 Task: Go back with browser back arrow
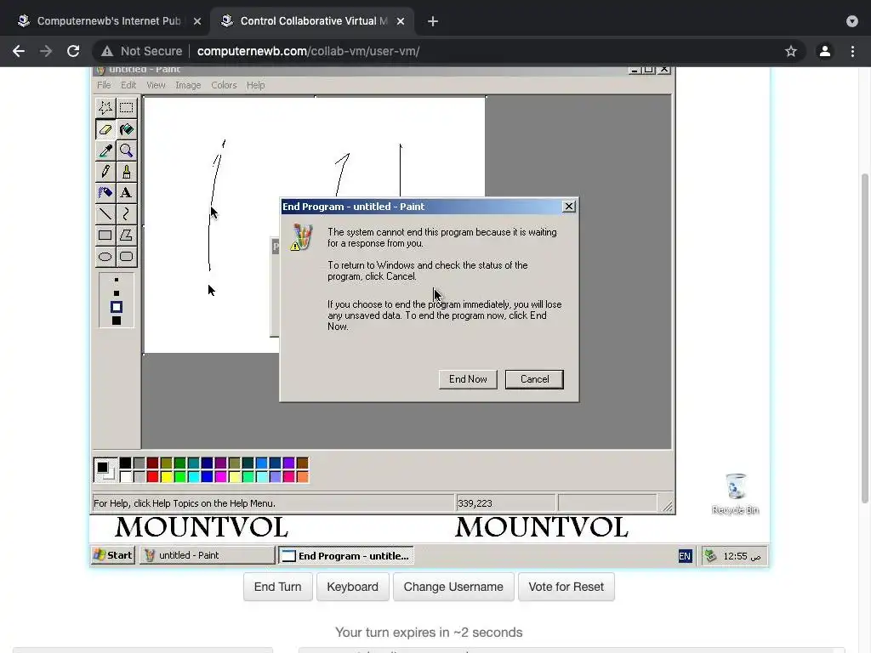[x=19, y=51]
